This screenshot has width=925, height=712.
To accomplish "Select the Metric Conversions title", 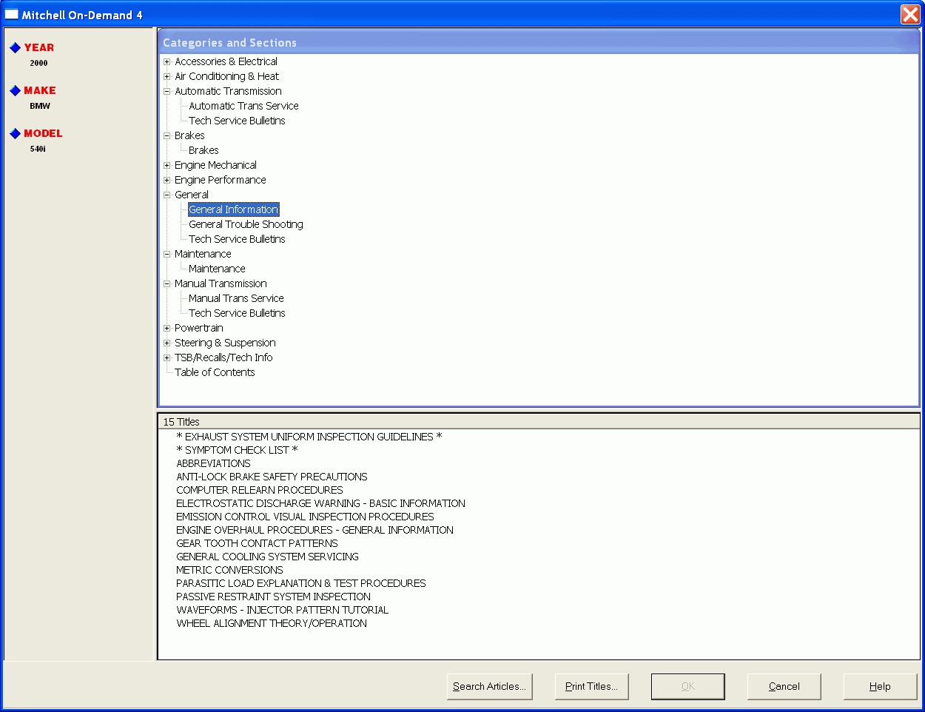I will [229, 570].
